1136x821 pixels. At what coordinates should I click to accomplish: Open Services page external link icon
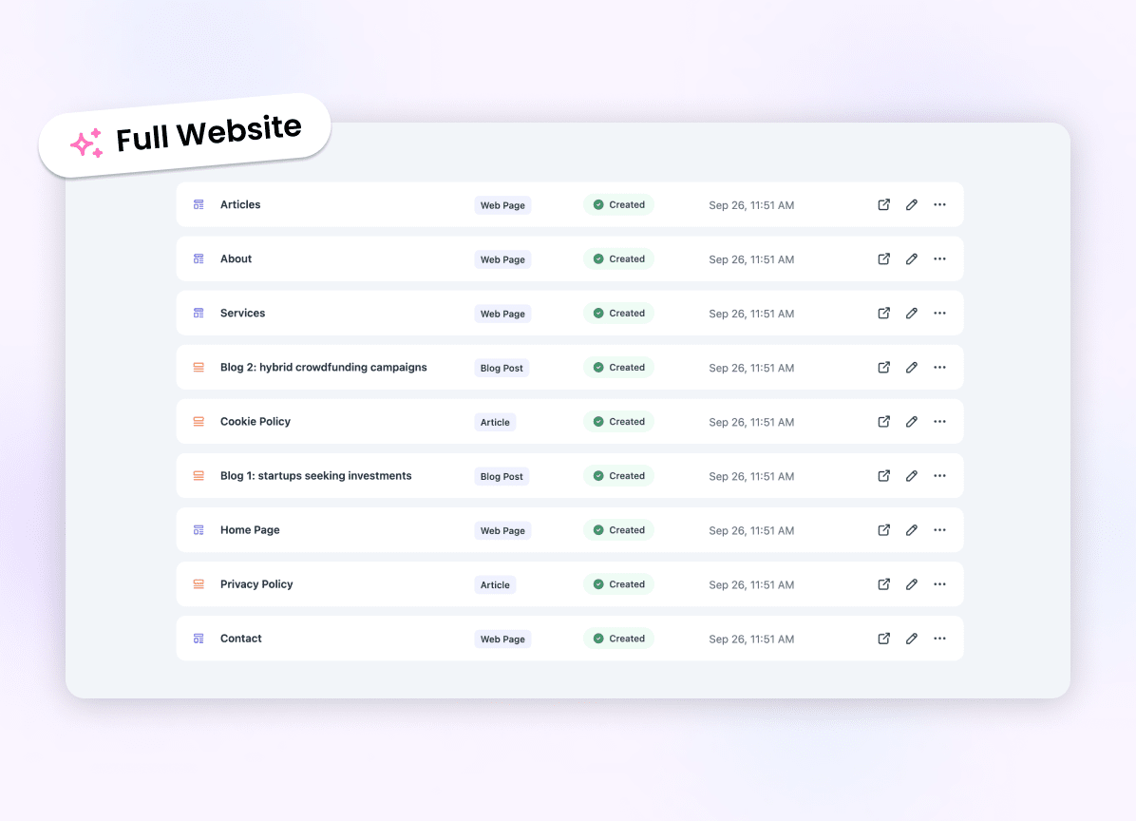click(x=884, y=313)
